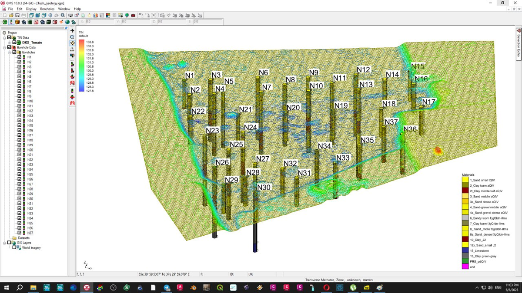Uncheck the TIN Data checkbox
Screen dimensions: 522x293
pos(9,37)
